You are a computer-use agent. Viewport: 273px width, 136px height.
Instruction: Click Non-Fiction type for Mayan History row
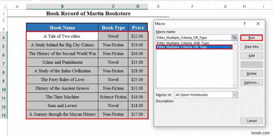click(113, 114)
